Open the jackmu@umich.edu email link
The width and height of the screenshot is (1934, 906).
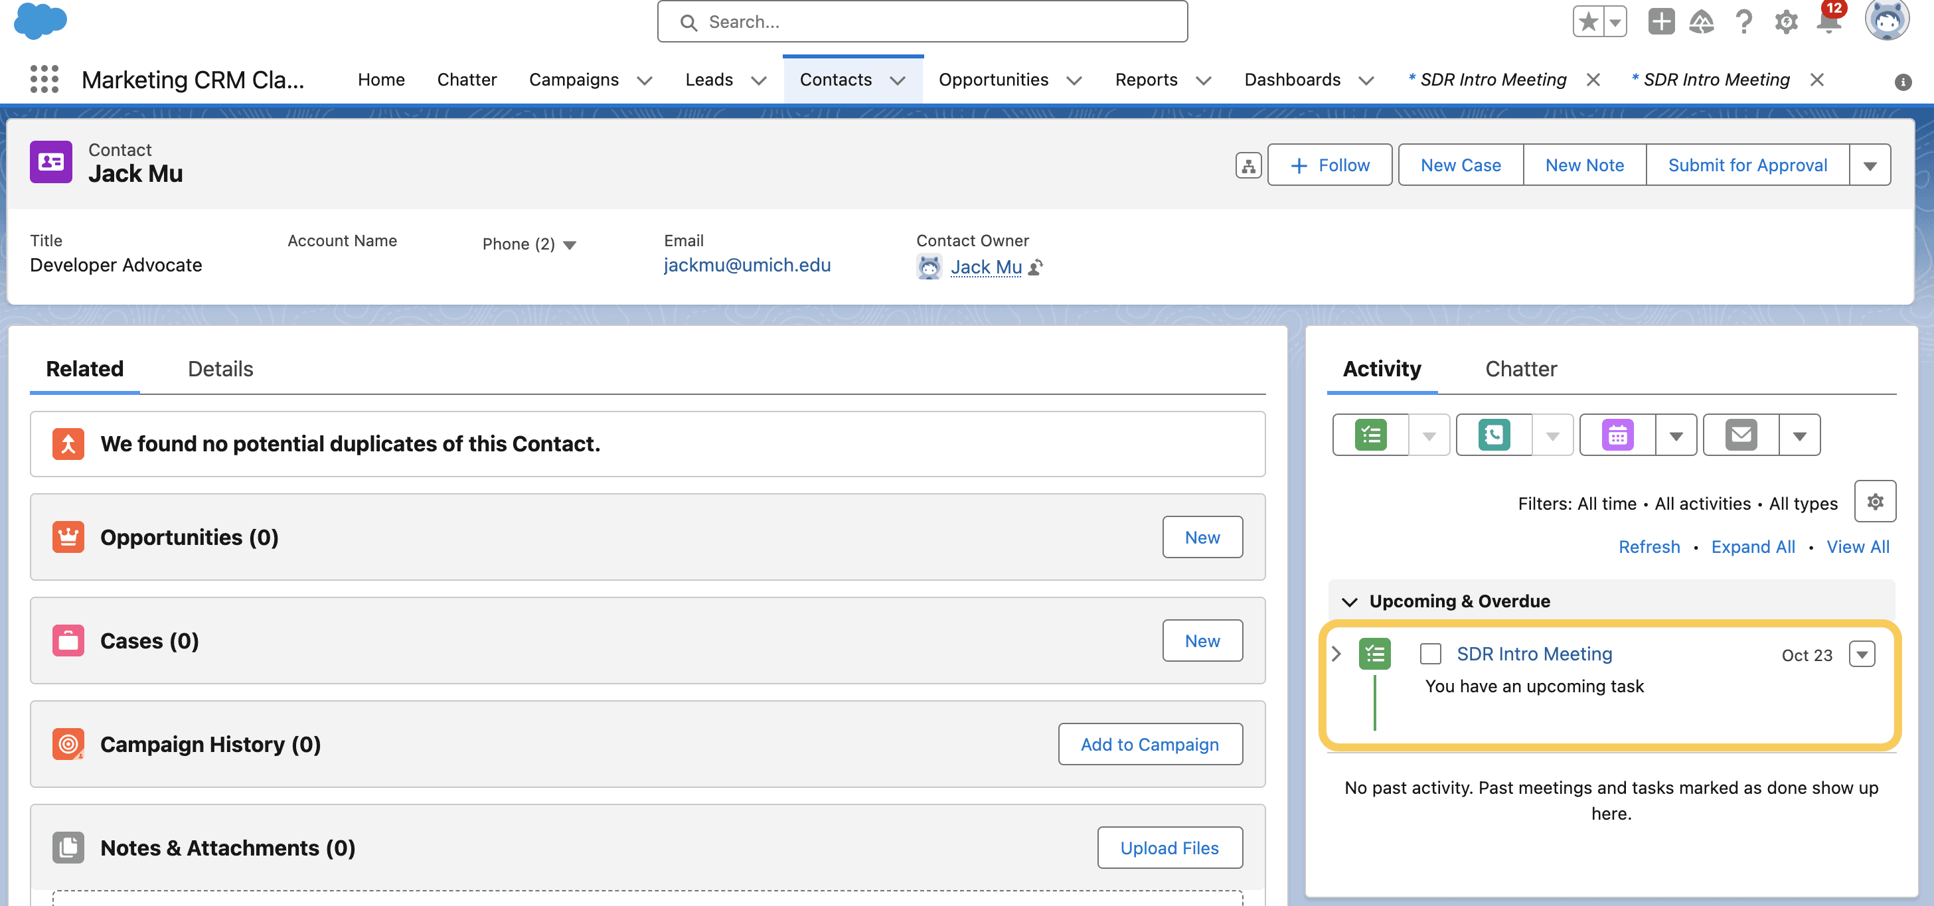pyautogui.click(x=747, y=265)
